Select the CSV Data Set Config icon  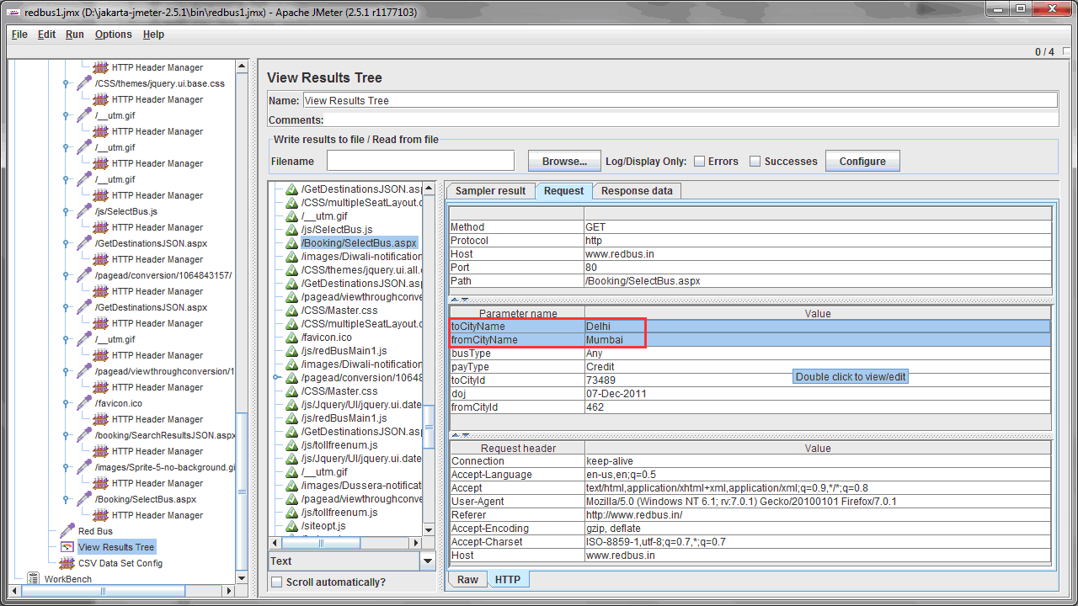coord(67,563)
